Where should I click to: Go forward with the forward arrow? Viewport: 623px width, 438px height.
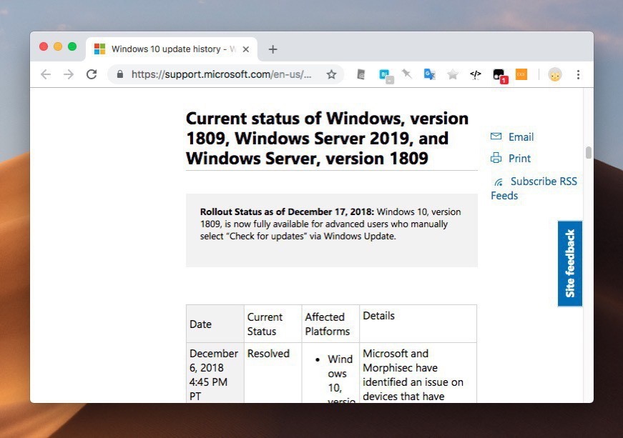coord(69,74)
